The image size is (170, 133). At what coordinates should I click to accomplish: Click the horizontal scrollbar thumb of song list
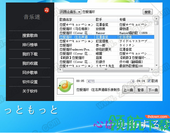click(106, 70)
